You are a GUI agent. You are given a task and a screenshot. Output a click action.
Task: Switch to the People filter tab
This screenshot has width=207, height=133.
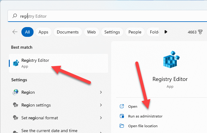click(135, 32)
